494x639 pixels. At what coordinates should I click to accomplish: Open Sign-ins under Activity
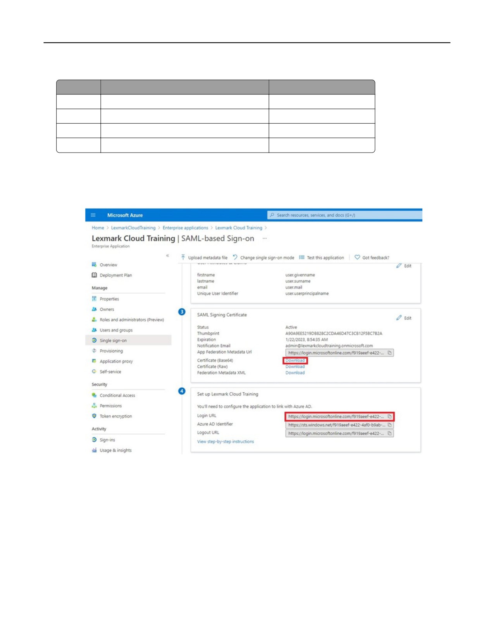[107, 440]
